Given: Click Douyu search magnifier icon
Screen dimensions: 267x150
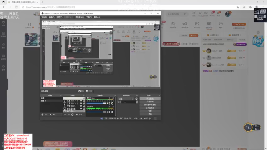Looking at the screenshot, I should coord(185,14).
